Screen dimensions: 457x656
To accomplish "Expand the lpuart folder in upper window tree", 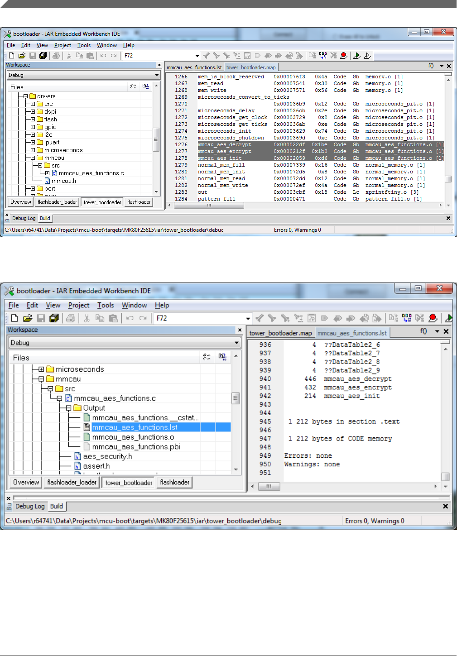I will tap(33, 143).
